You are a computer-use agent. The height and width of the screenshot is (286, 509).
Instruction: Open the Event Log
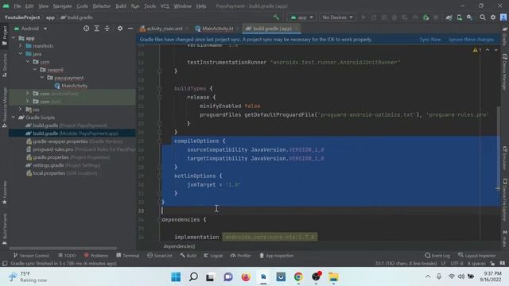point(437,256)
